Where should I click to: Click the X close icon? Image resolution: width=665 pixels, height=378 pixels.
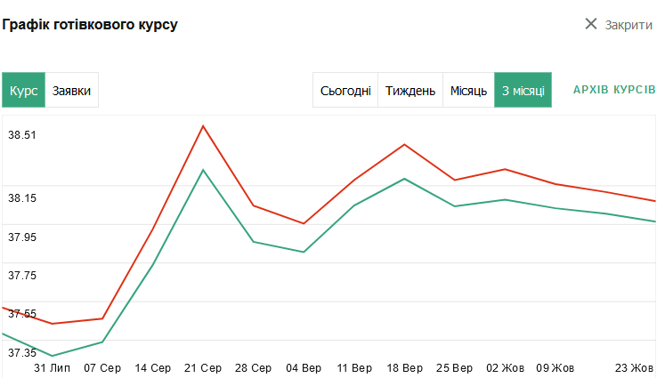[x=591, y=24]
